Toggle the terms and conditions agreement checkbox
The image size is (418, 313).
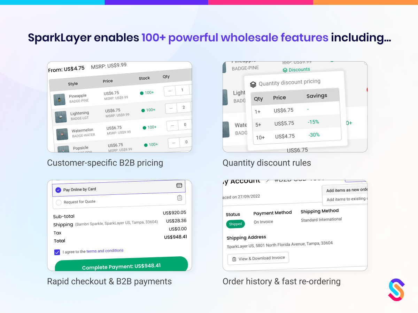(x=57, y=252)
